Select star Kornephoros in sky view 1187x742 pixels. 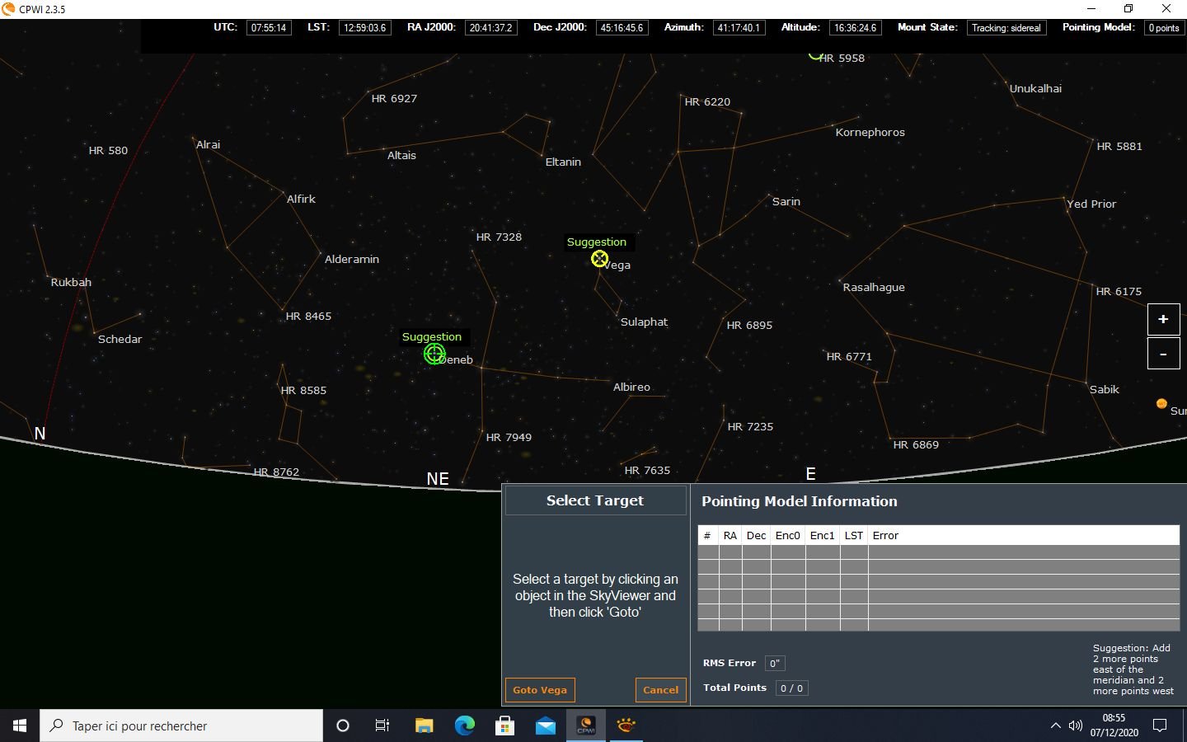tap(870, 133)
